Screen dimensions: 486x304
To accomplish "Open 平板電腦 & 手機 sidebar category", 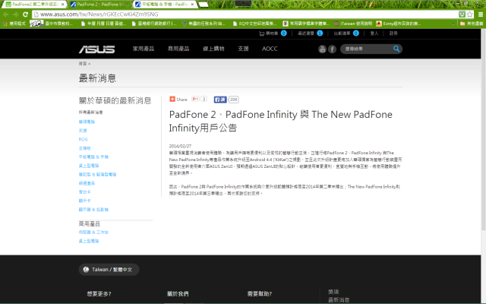I will click(93, 157).
